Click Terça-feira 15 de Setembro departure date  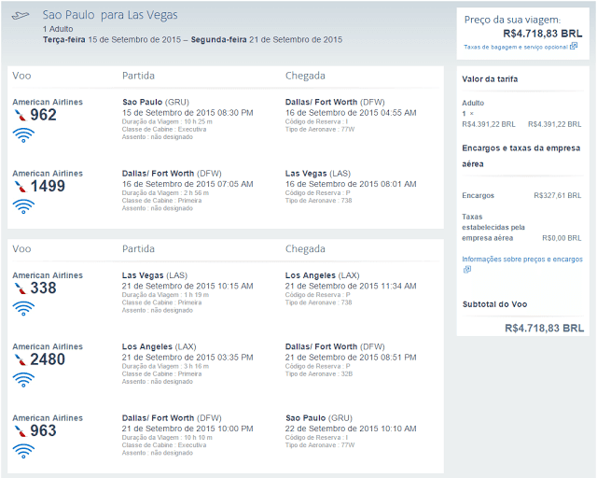[112, 39]
